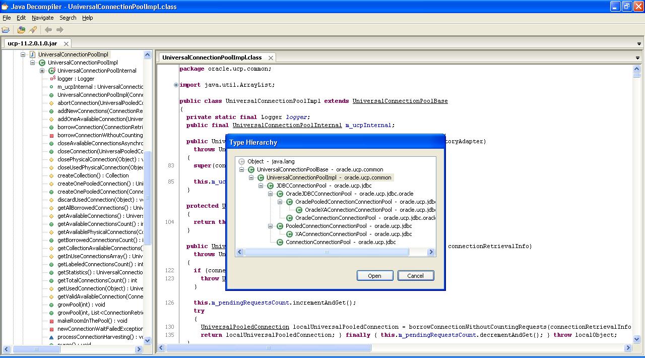Viewport: 645px width, 358px height.
Task: Collapse OracleJDBCConnectionPool node in hierarchy
Action: pos(271,194)
